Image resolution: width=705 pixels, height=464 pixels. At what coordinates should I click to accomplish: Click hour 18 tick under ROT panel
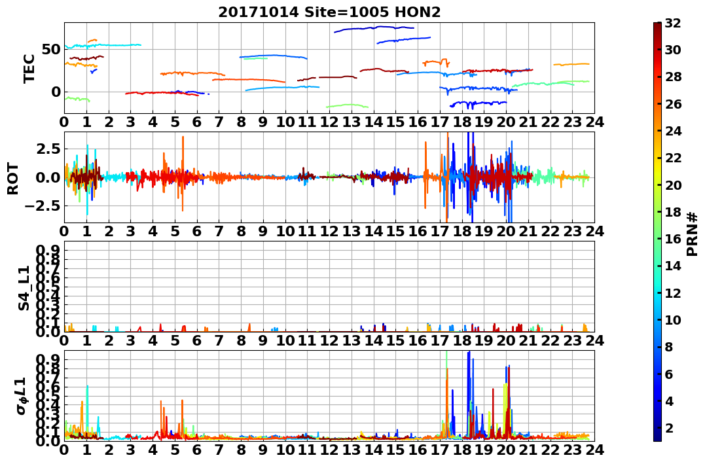click(462, 231)
